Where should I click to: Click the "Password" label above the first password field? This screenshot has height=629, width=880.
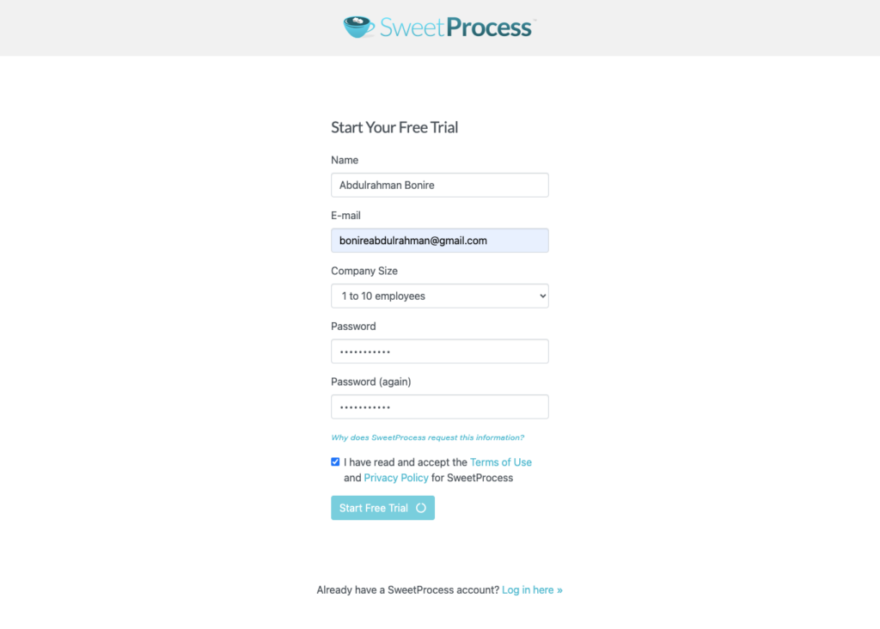click(353, 327)
